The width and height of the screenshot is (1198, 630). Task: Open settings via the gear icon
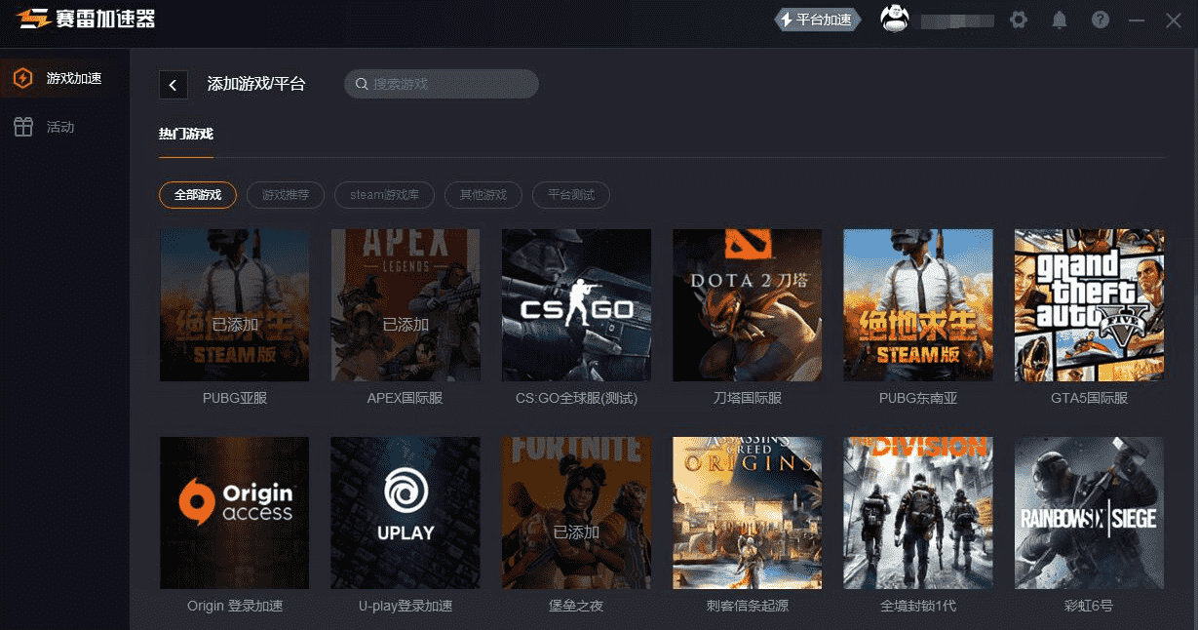click(1019, 20)
